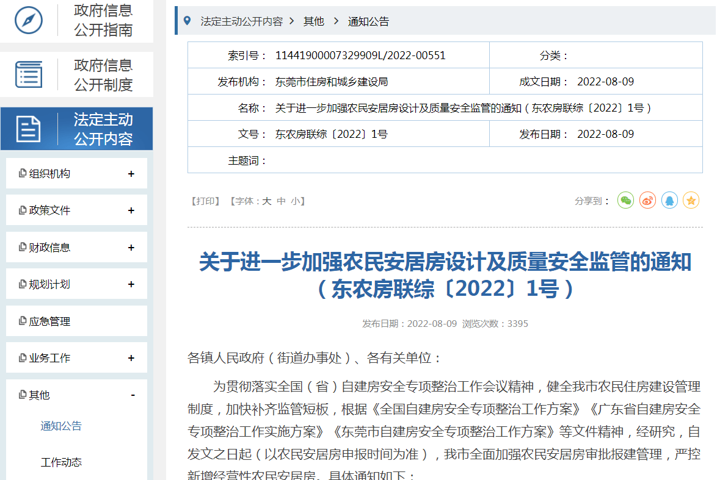
Task: Collapse the 其他 section
Action: click(x=133, y=395)
